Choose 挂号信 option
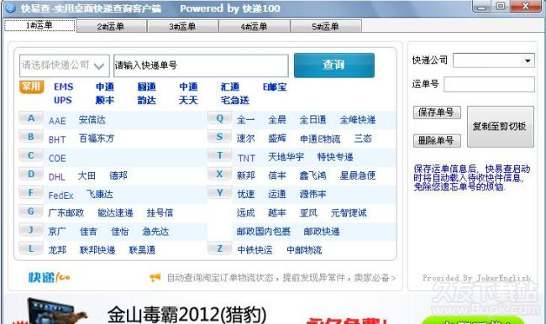Screen dimensions: 546x324 (x=160, y=212)
